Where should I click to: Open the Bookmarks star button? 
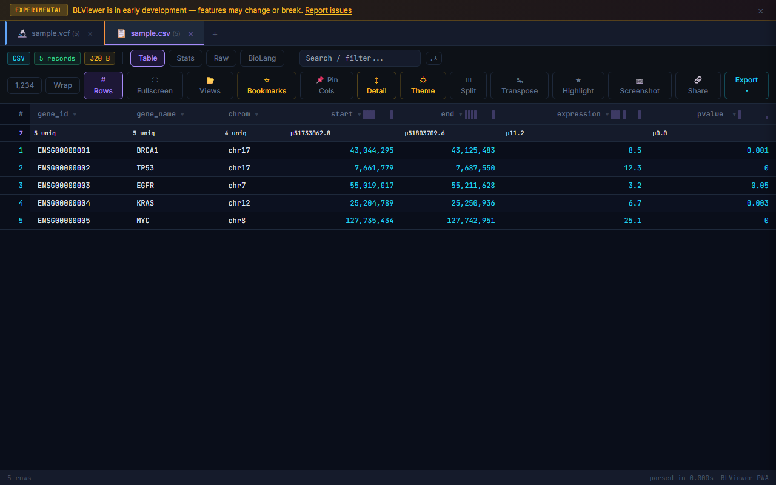[267, 85]
